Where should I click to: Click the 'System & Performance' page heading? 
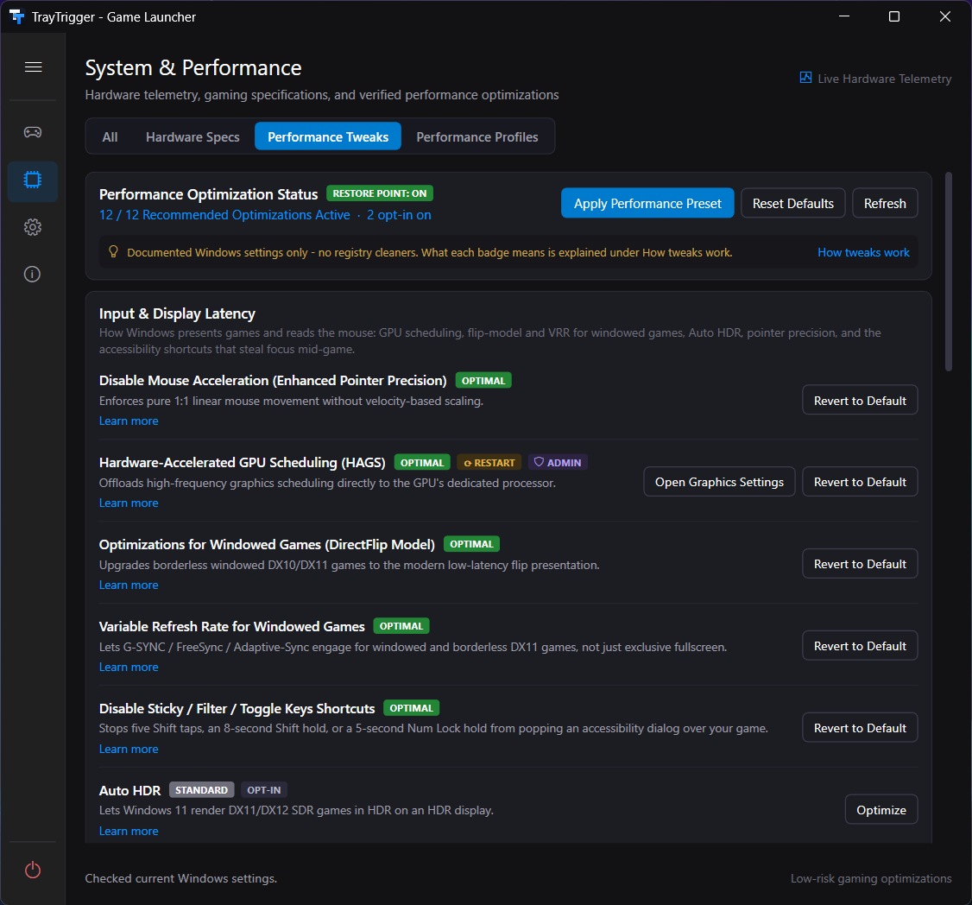pyautogui.click(x=193, y=67)
